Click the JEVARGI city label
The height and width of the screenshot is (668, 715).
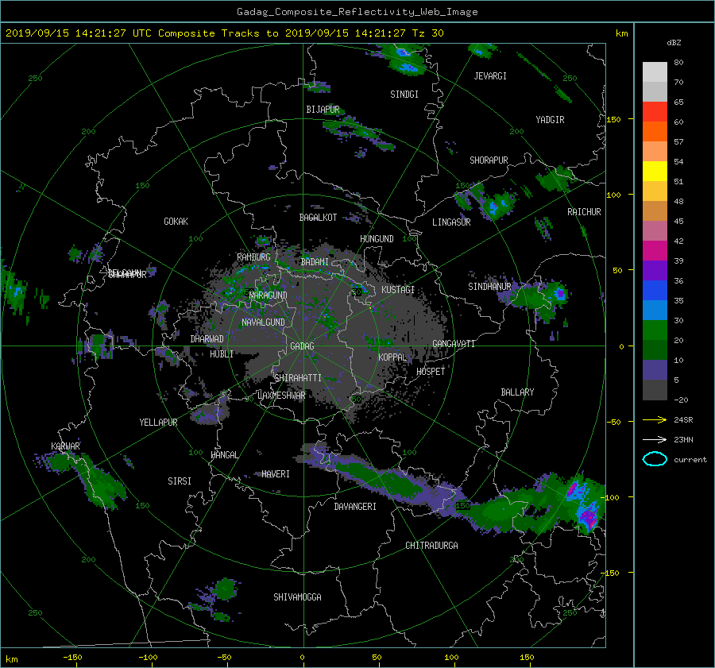coord(490,76)
